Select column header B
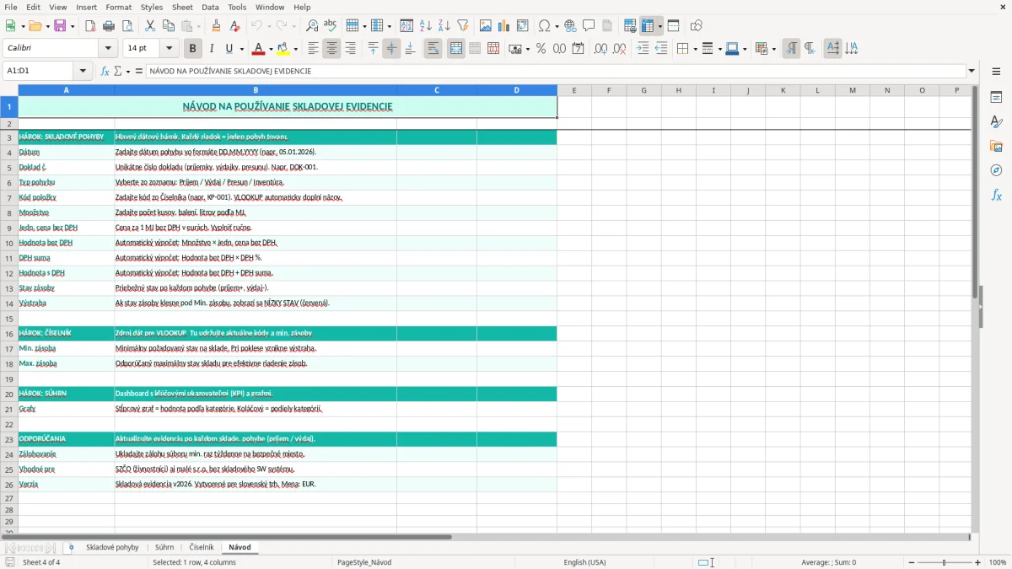1012x569 pixels. 256,90
